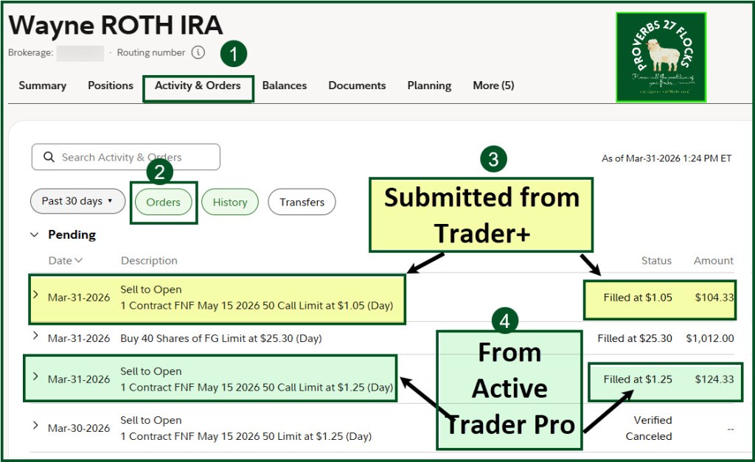The width and height of the screenshot is (755, 462).
Task: Toggle the Transfers filter chip
Action: point(302,202)
